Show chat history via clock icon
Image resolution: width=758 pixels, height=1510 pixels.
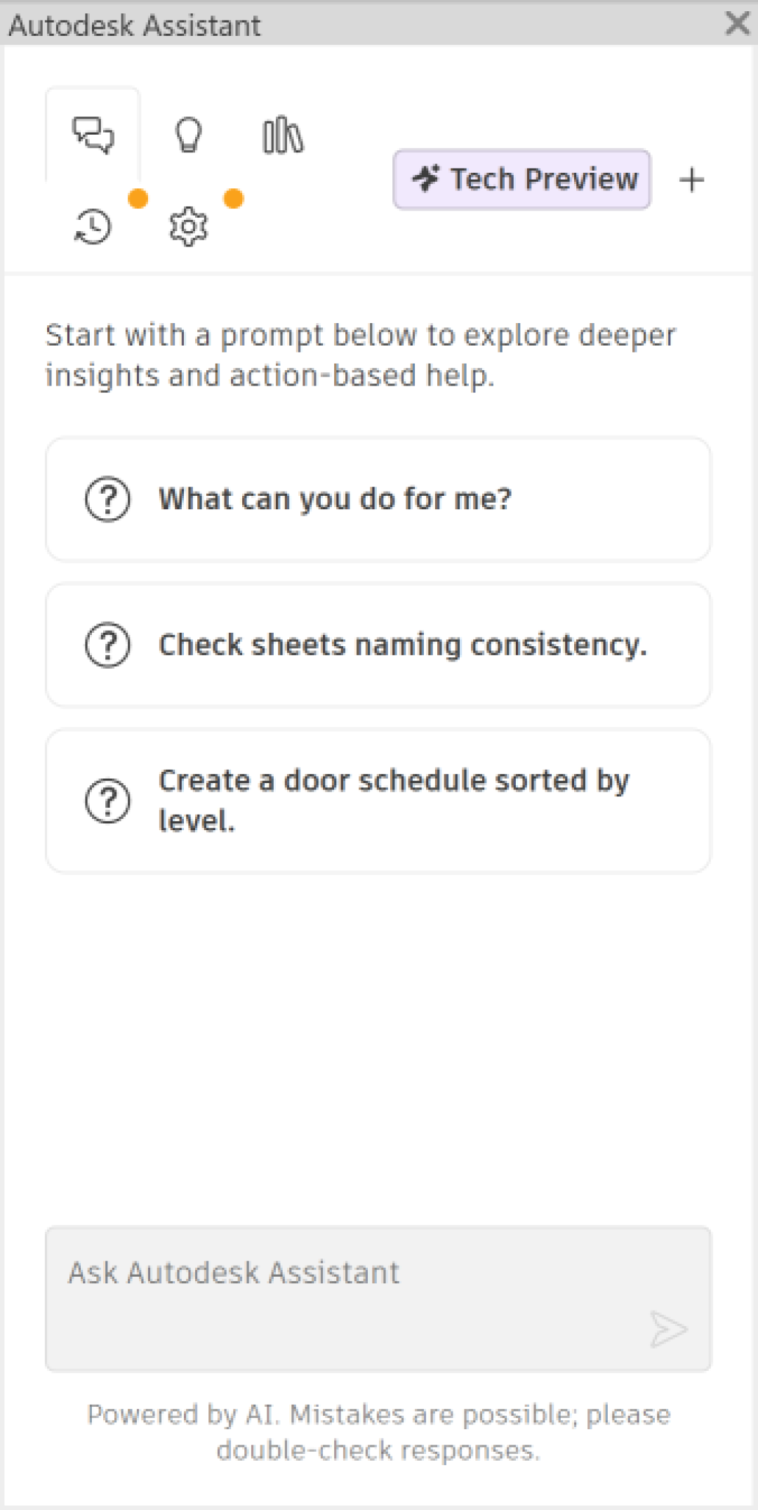(93, 227)
